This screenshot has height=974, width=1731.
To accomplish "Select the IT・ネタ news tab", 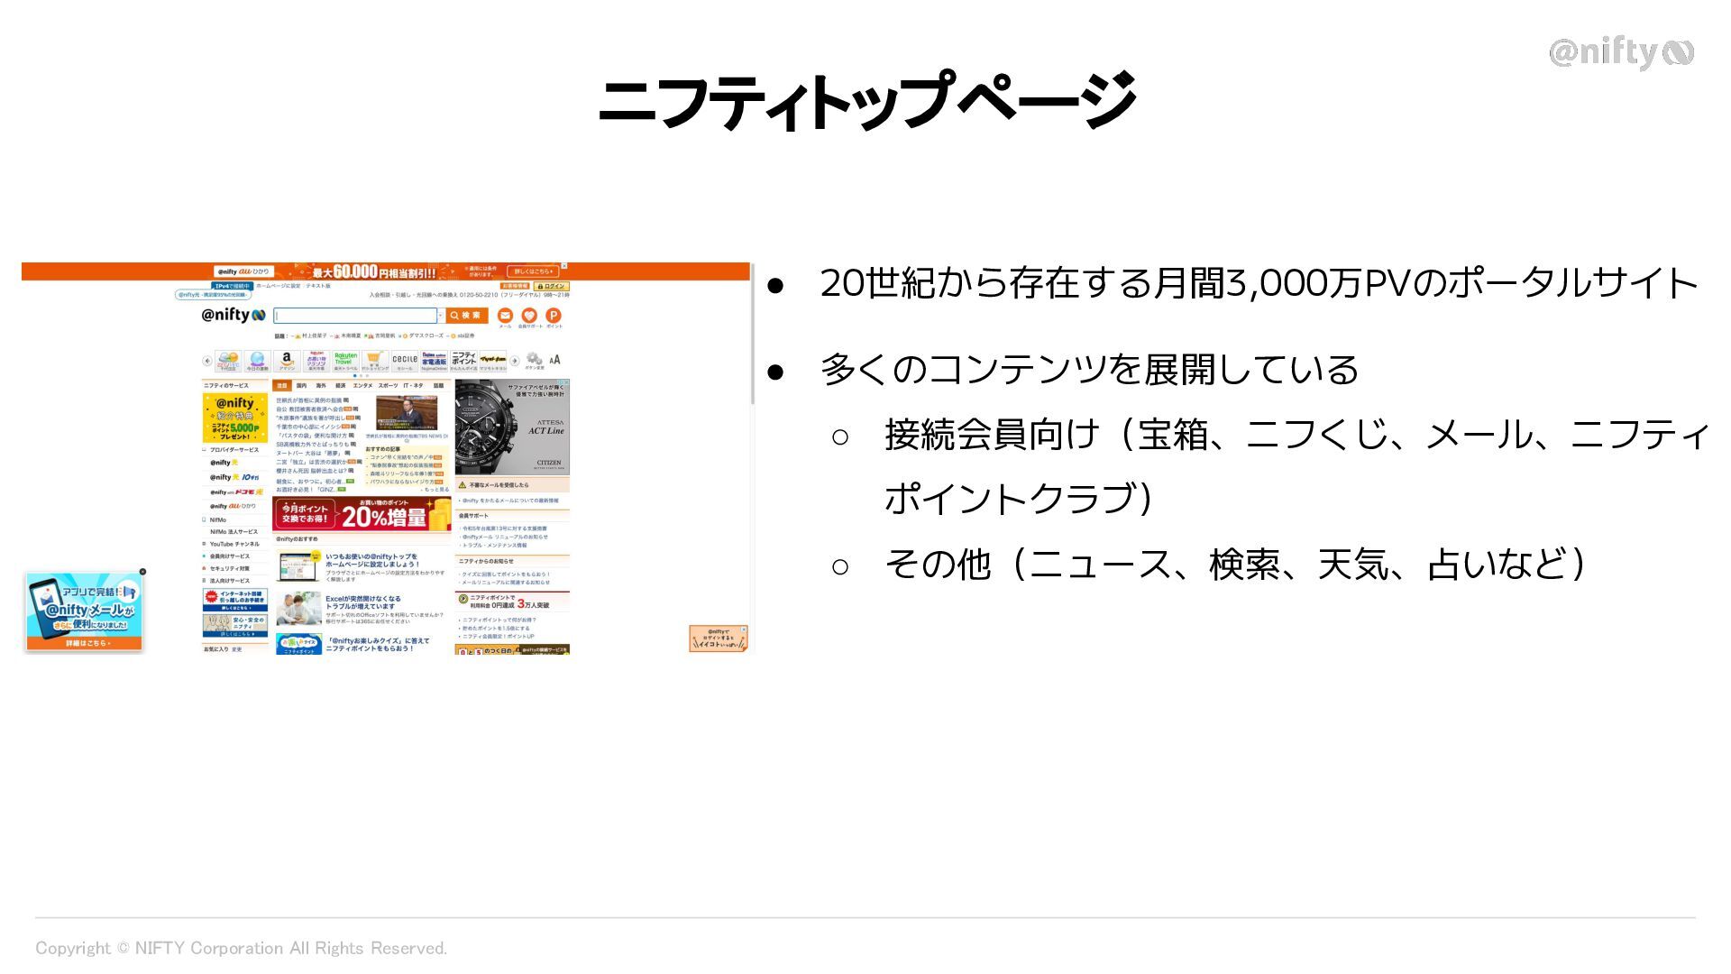I will coord(413,385).
